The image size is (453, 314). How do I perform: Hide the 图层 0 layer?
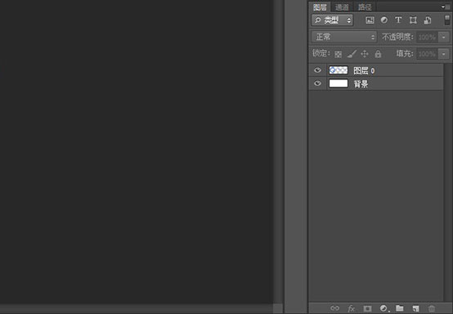317,70
